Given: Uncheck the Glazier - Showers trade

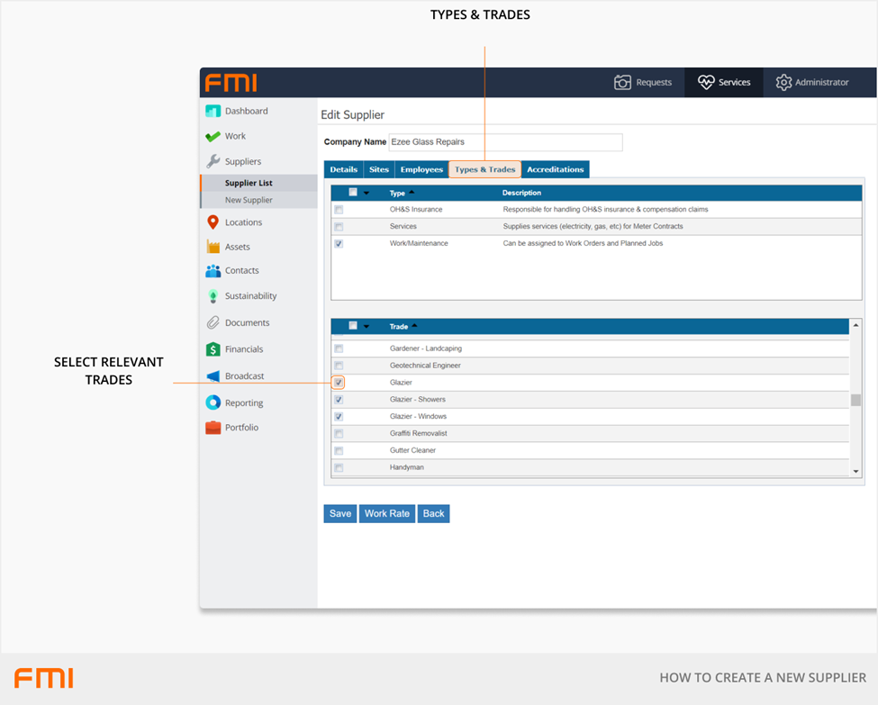Looking at the screenshot, I should pyautogui.click(x=339, y=400).
